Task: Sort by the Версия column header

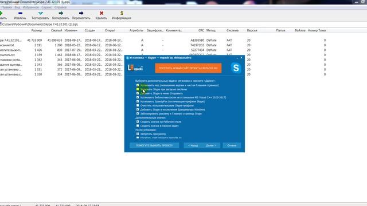Action: (x=252, y=30)
